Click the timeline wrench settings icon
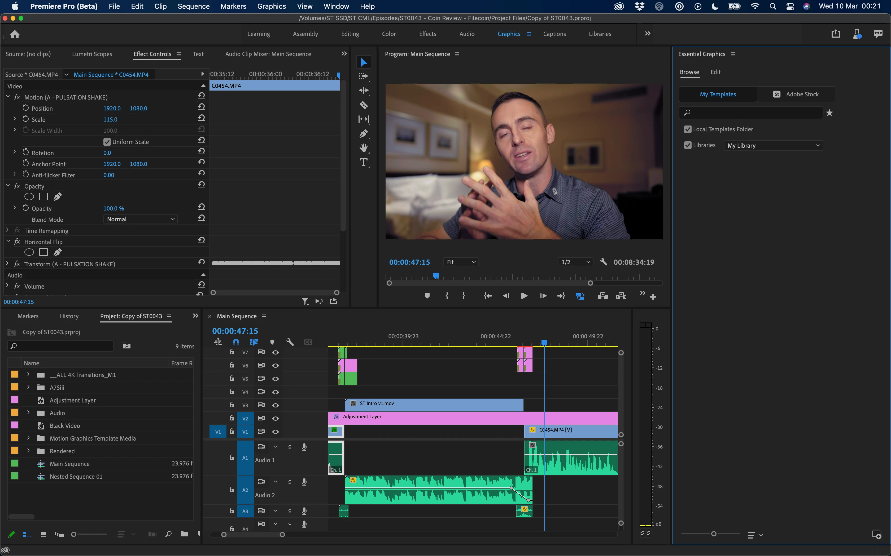891x556 pixels. click(290, 342)
